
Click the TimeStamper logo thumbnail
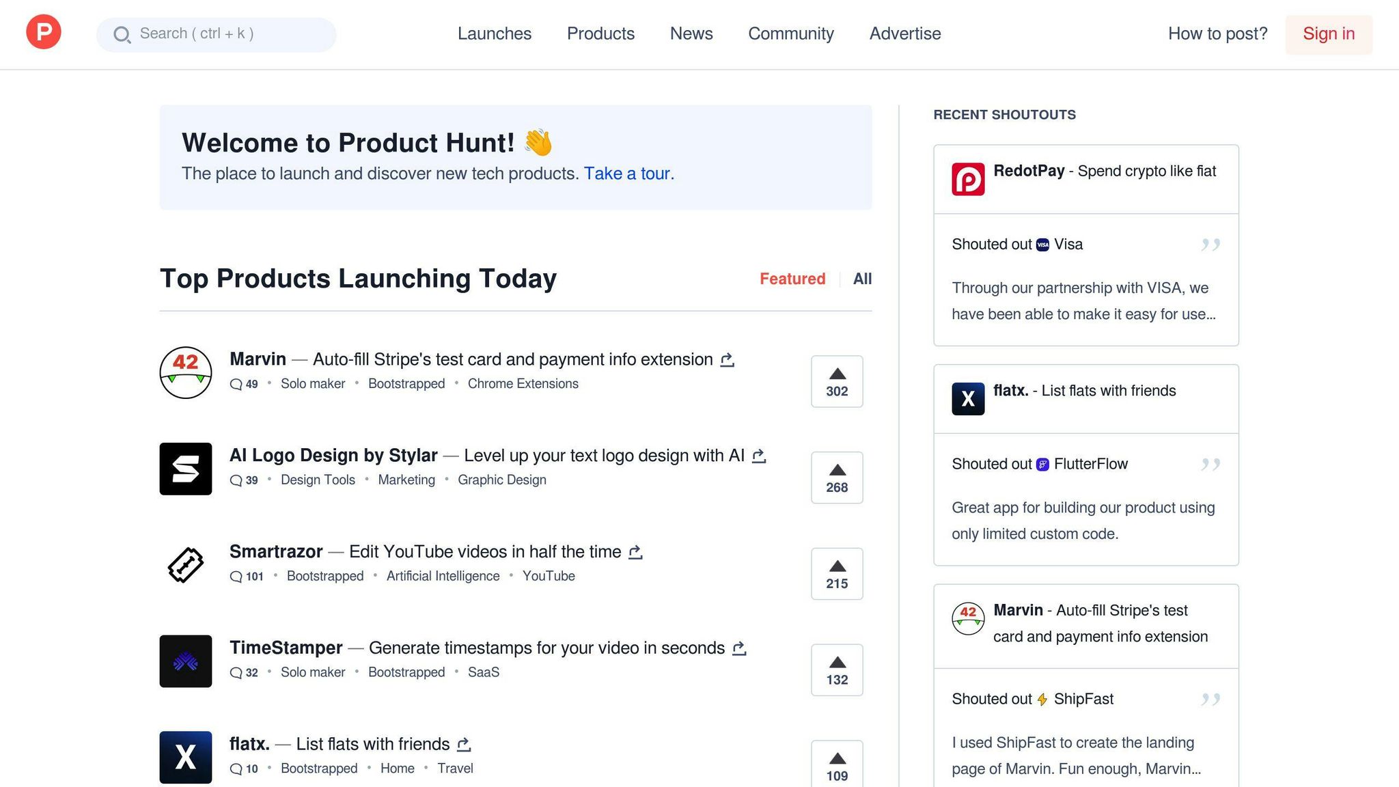186,661
